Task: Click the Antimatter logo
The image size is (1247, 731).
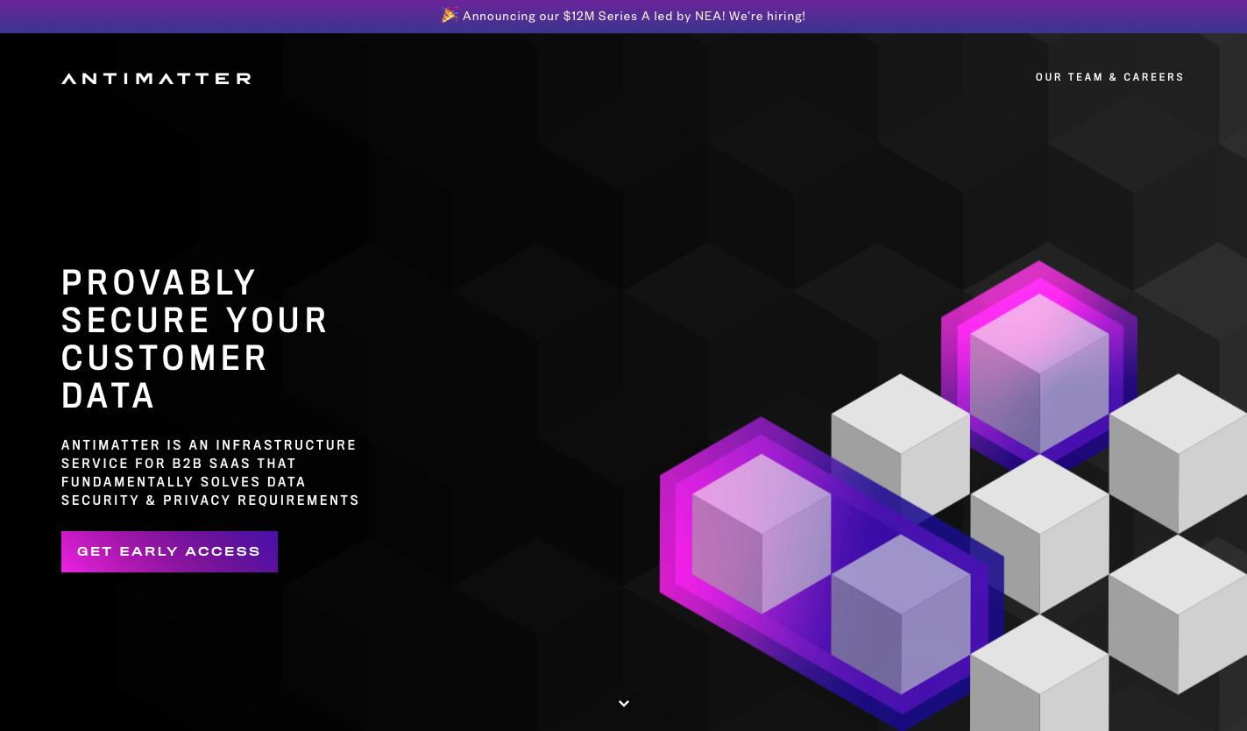Action: (156, 78)
